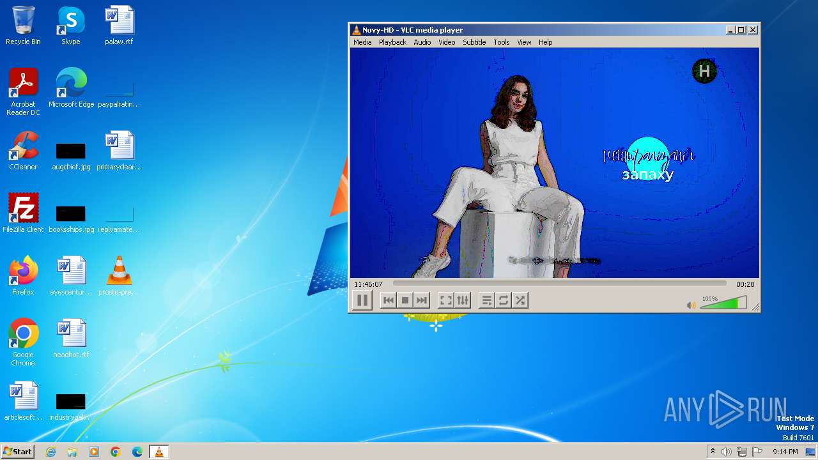This screenshot has width=818, height=460.
Task: Select prosto-pre VLC media file
Action: coord(119,276)
